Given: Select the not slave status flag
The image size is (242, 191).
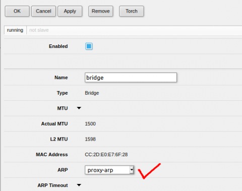Looking at the screenshot, I should (x=39, y=30).
